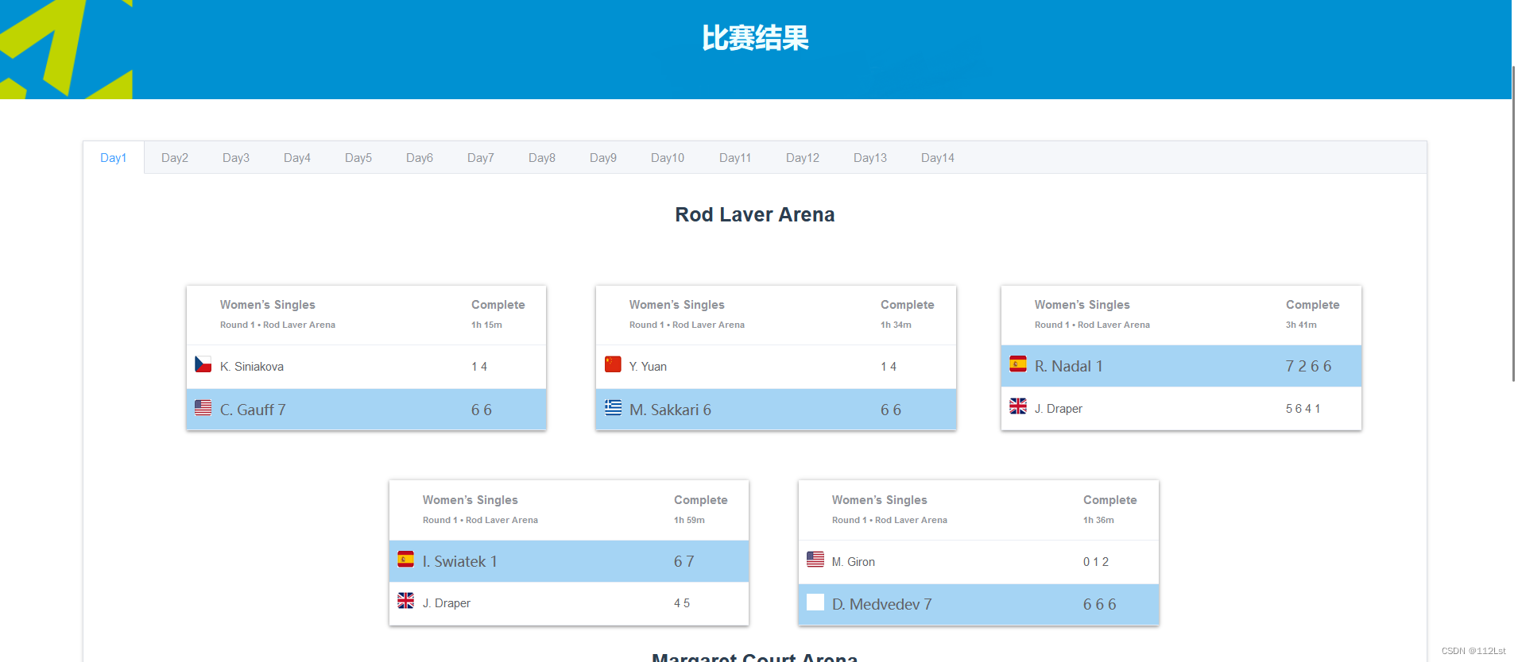Click Complete status in Nadal match card

[x=1313, y=305]
